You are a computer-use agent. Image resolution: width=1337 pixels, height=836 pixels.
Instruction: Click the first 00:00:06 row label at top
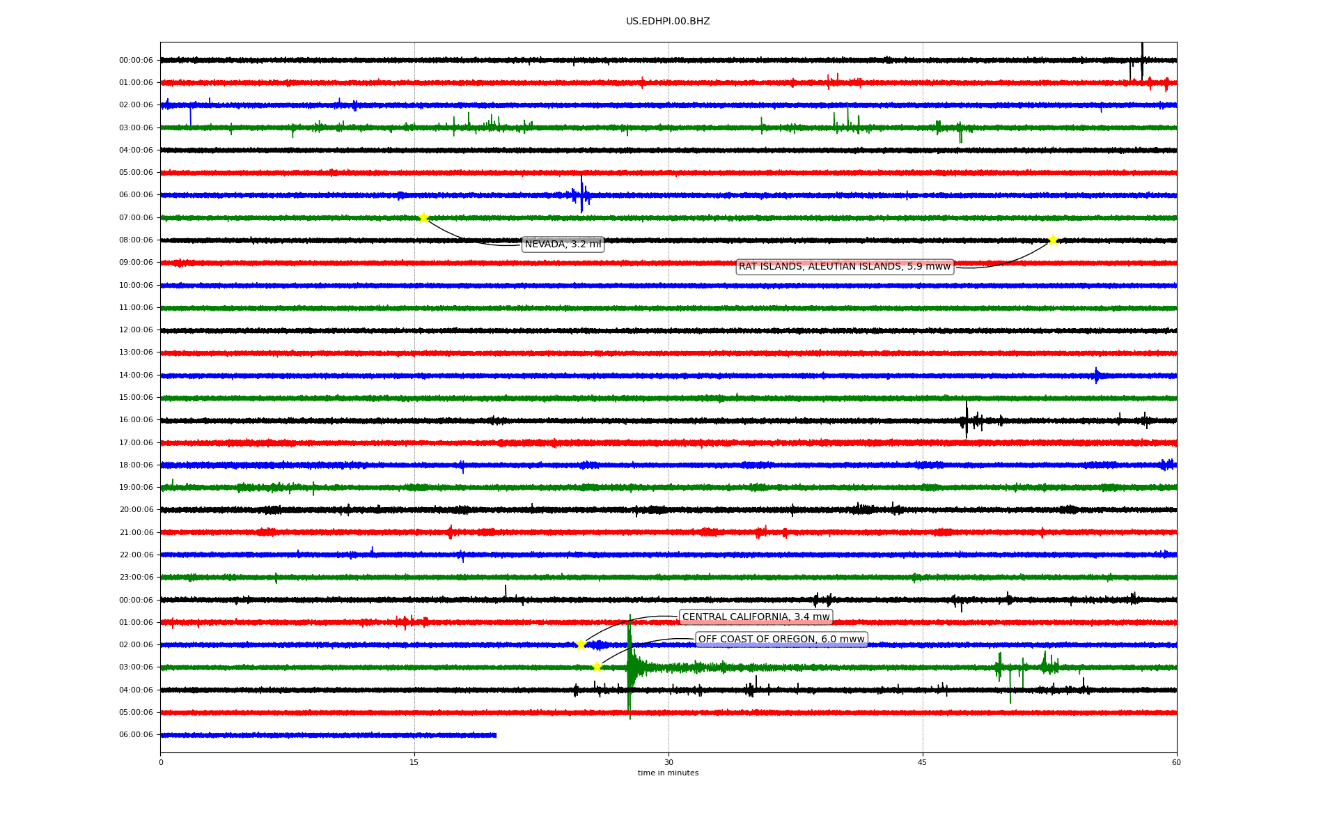(136, 61)
